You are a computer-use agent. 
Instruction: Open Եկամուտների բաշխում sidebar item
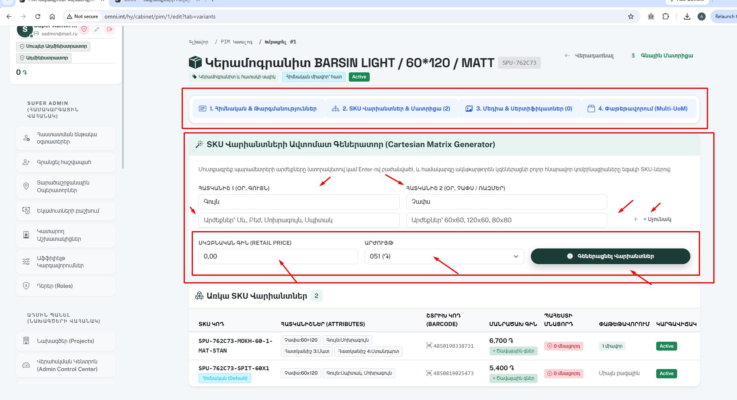[66, 211]
